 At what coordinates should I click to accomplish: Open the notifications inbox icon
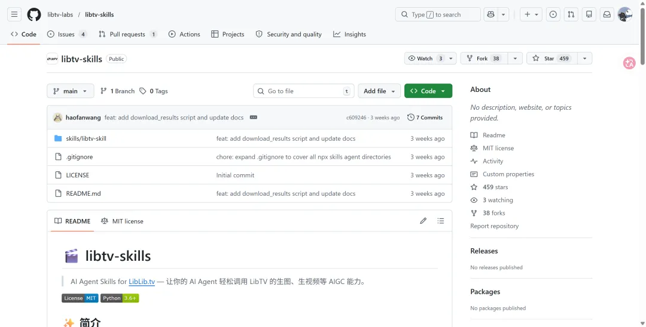pyautogui.click(x=607, y=14)
